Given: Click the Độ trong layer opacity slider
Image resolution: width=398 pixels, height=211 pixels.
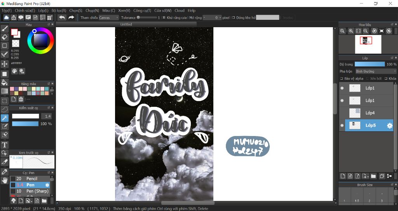Looking at the screenshot, I should 370,64.
